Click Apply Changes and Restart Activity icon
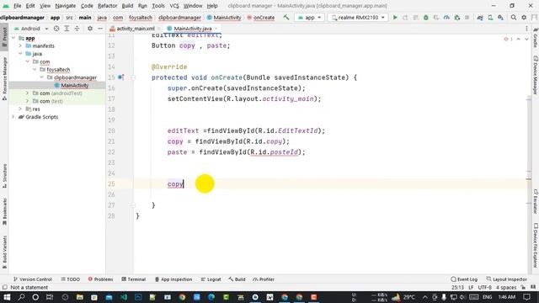Image resolution: width=539 pixels, height=303 pixels. pyautogui.click(x=405, y=17)
